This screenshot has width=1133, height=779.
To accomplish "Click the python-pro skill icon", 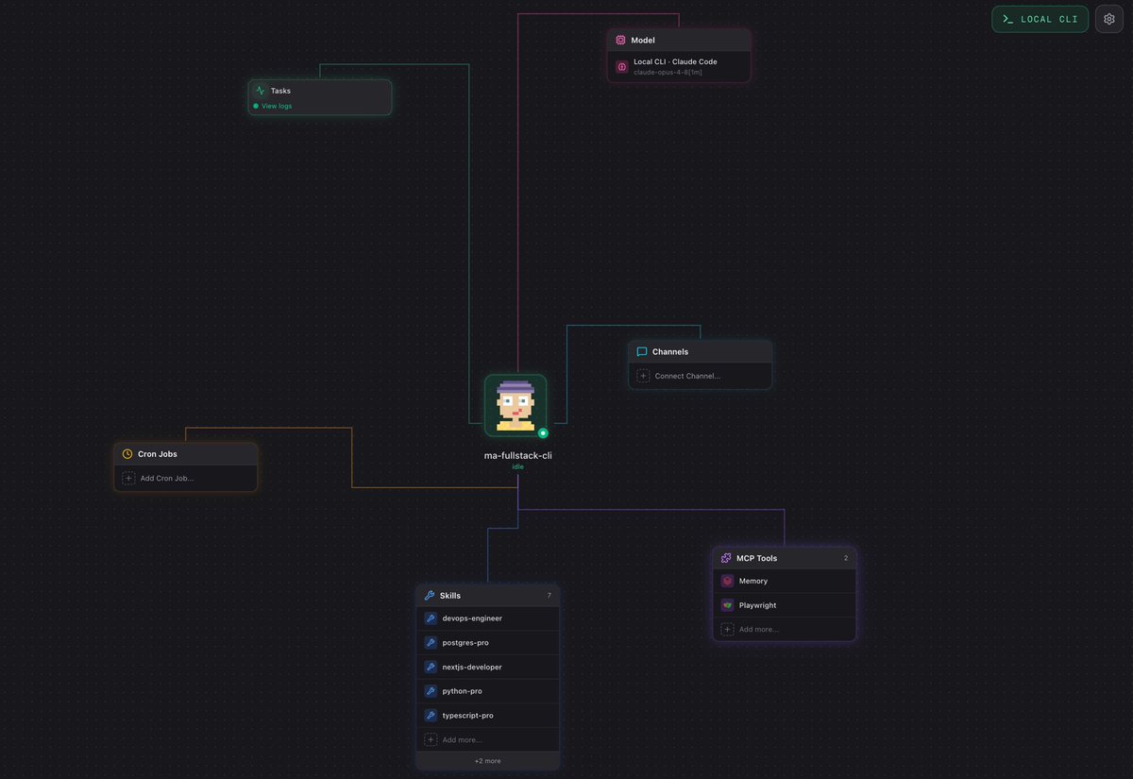I will pos(431,691).
